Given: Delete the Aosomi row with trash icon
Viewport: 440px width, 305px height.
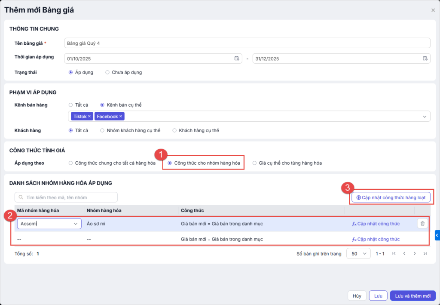Looking at the screenshot, I should click(x=422, y=223).
